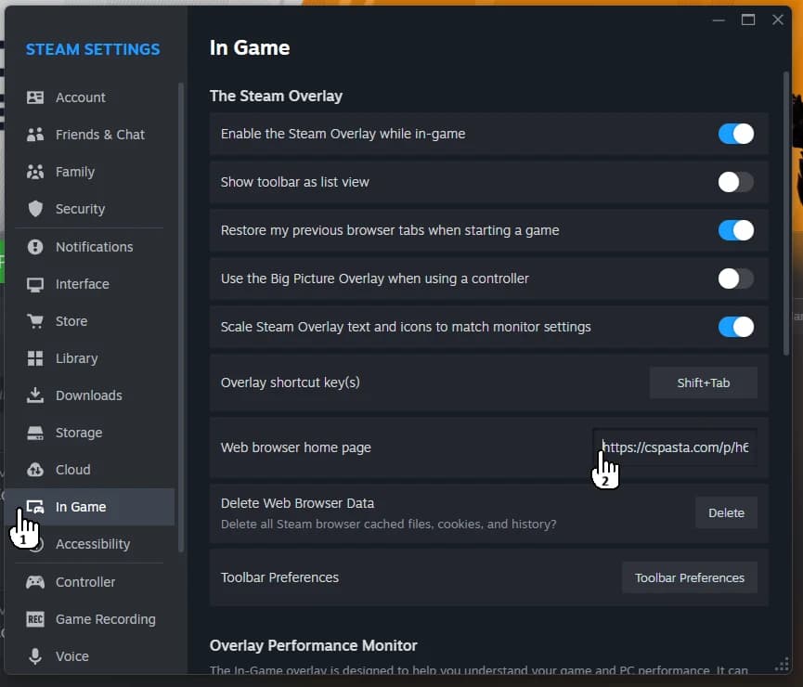Open Accessibility settings

[x=93, y=544]
